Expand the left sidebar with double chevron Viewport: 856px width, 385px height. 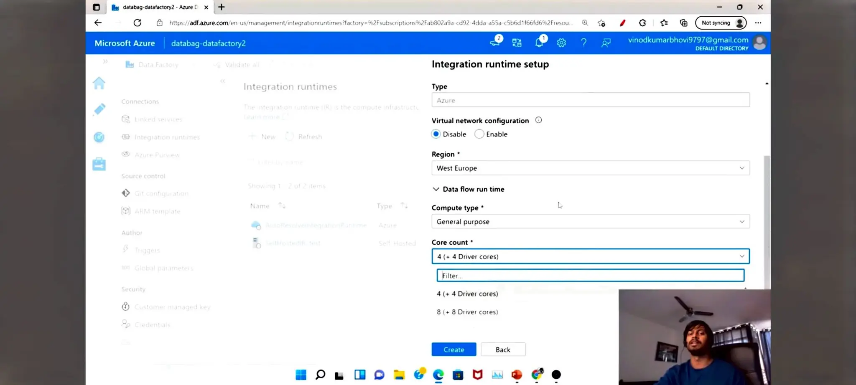[x=105, y=61]
